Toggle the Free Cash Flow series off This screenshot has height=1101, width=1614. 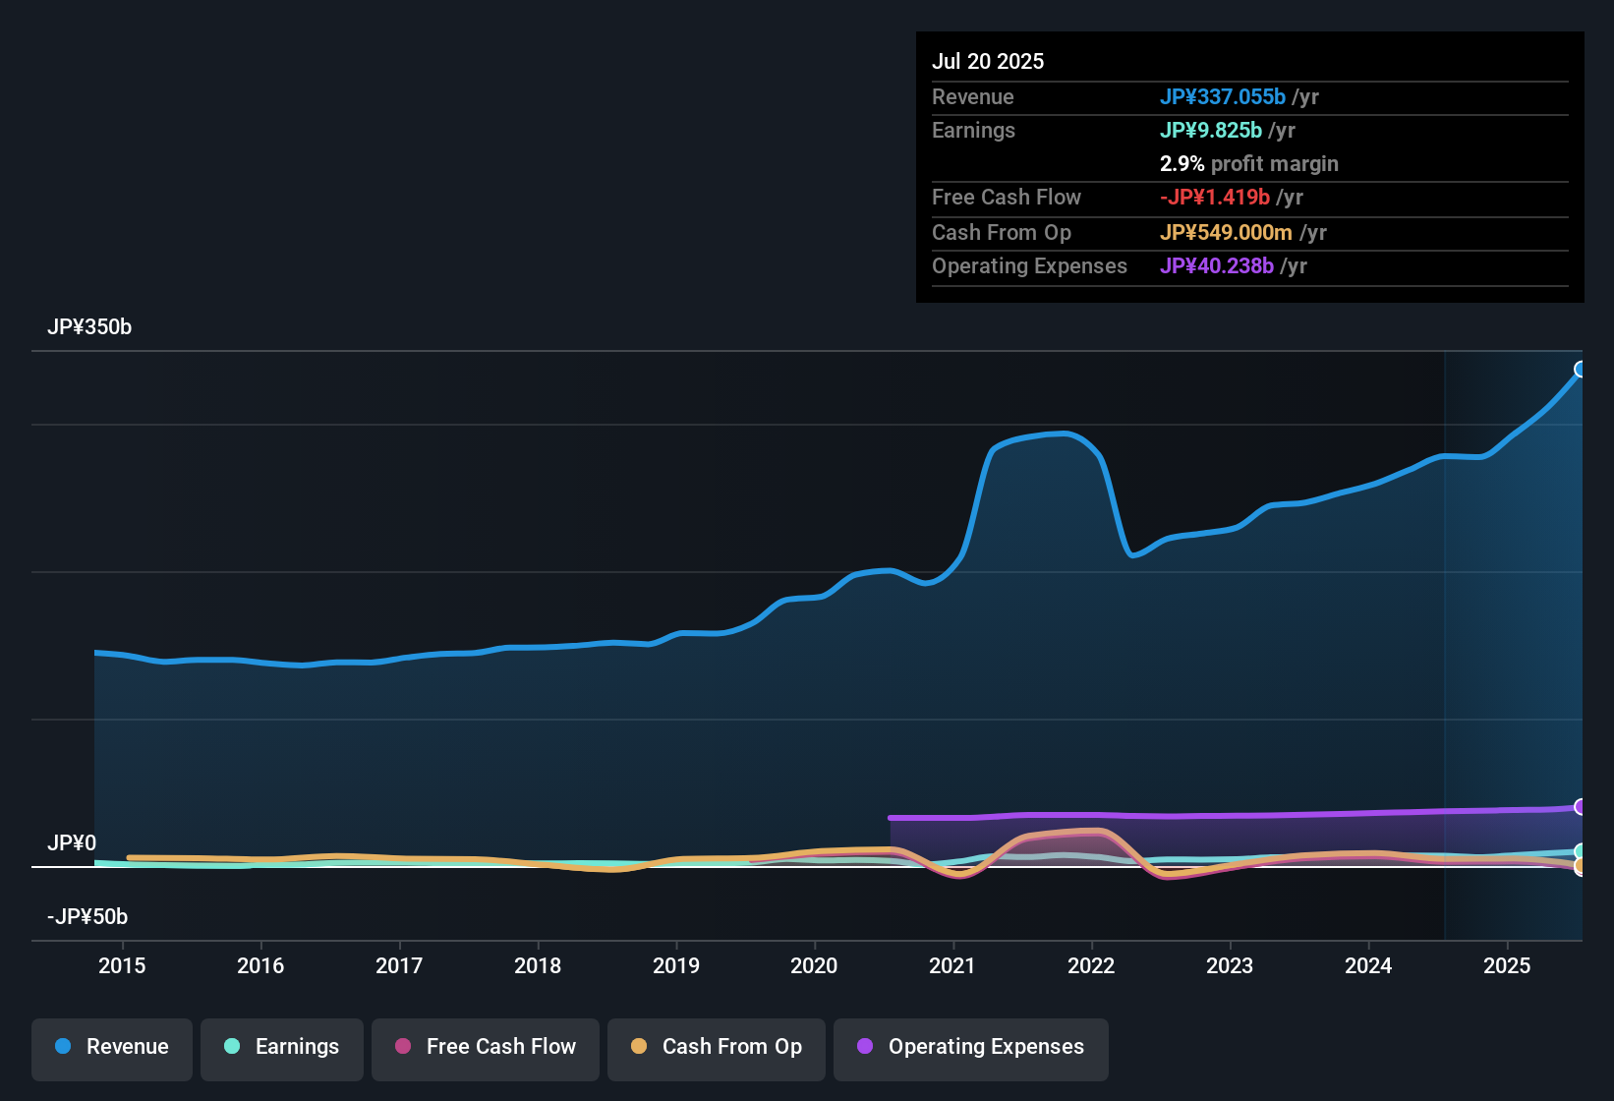coord(485,1047)
